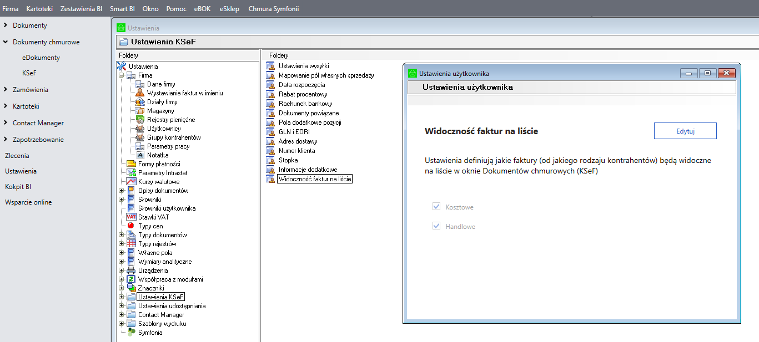Open Wsparcie online in the sidebar

tap(28, 202)
